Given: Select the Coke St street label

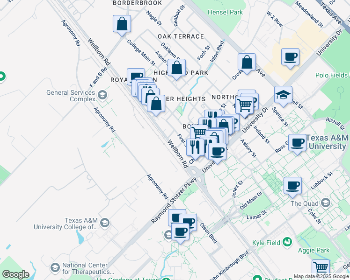Looking at the screenshot, I should click(314, 216).
